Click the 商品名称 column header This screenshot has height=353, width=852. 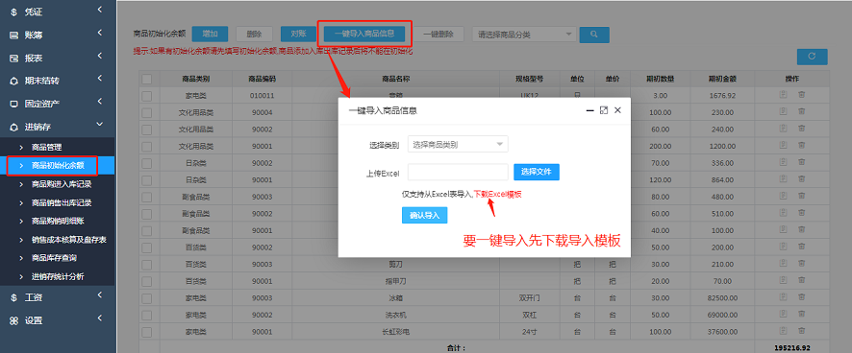395,80
